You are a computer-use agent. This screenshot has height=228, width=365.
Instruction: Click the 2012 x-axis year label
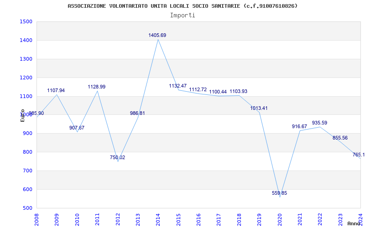118,220
